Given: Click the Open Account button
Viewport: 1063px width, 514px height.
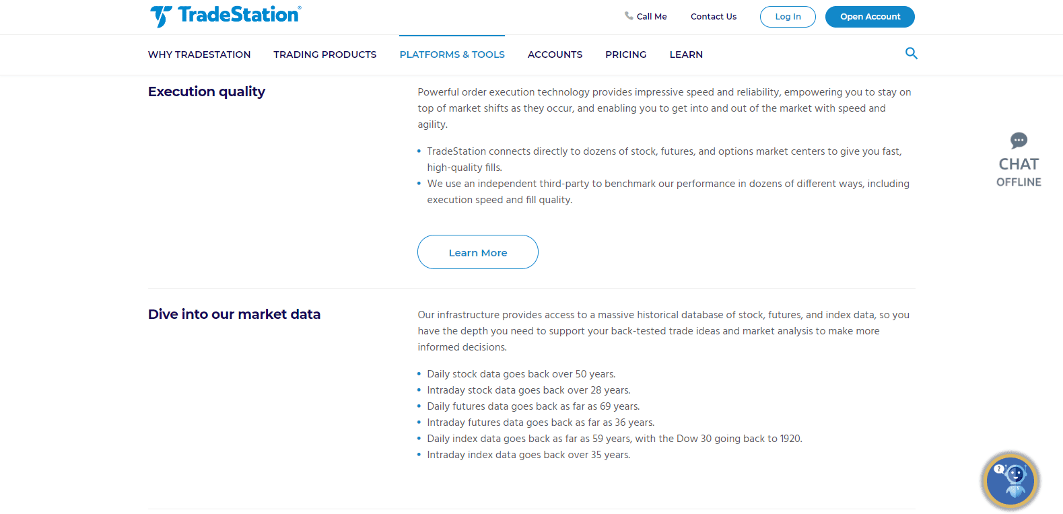Looking at the screenshot, I should [869, 17].
